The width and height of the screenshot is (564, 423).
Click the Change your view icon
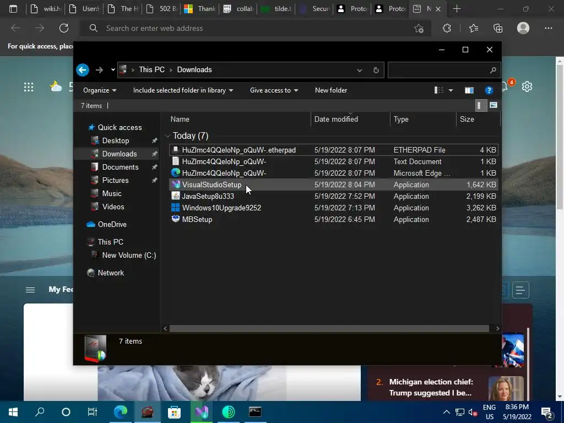pos(439,90)
